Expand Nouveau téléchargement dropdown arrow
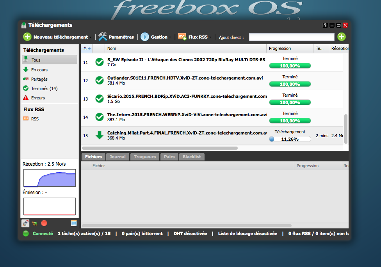Viewport: 381px width, 267px height. 91,37
